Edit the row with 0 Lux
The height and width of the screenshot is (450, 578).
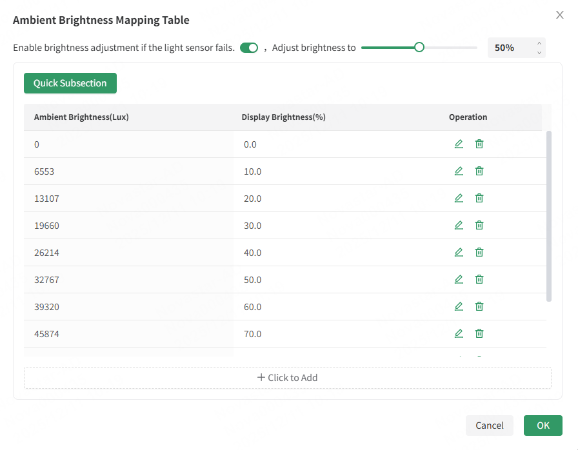pyautogui.click(x=459, y=144)
